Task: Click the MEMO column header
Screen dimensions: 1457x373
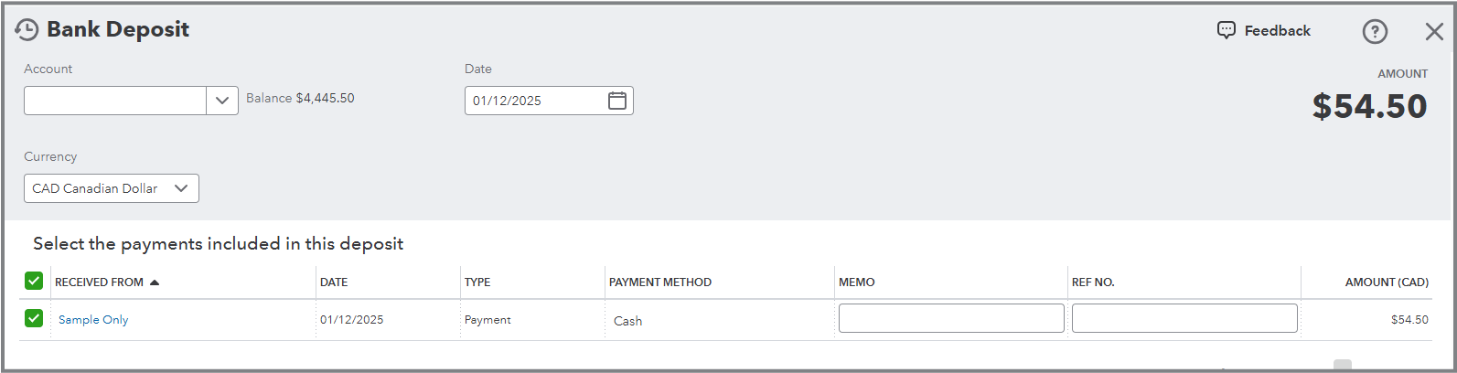Action: pos(857,282)
